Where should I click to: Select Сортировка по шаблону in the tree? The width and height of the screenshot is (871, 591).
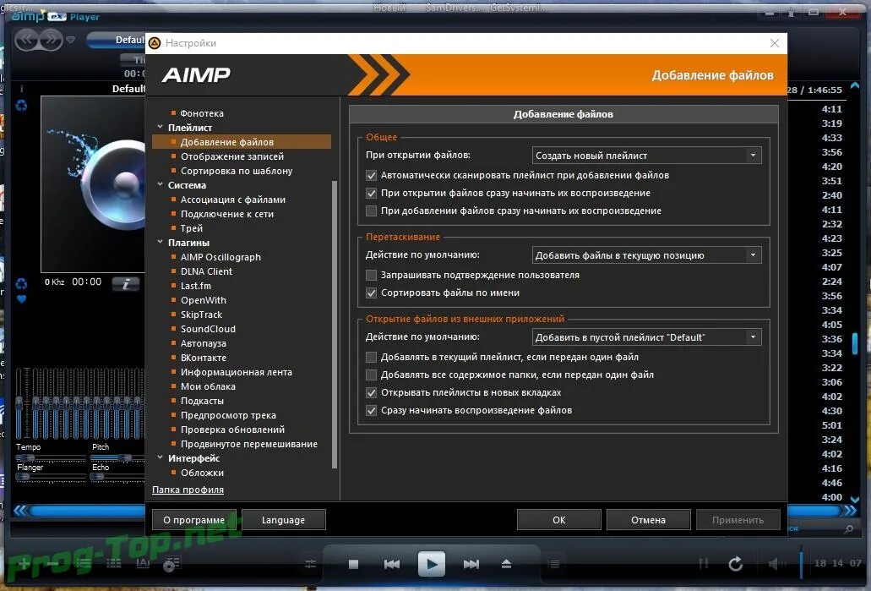237,171
